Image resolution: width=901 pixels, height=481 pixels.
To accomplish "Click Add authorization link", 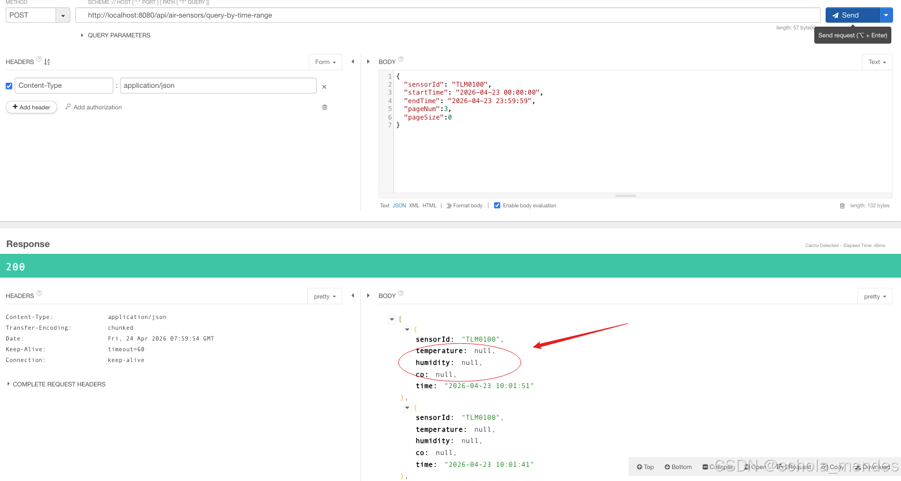I will (x=93, y=107).
